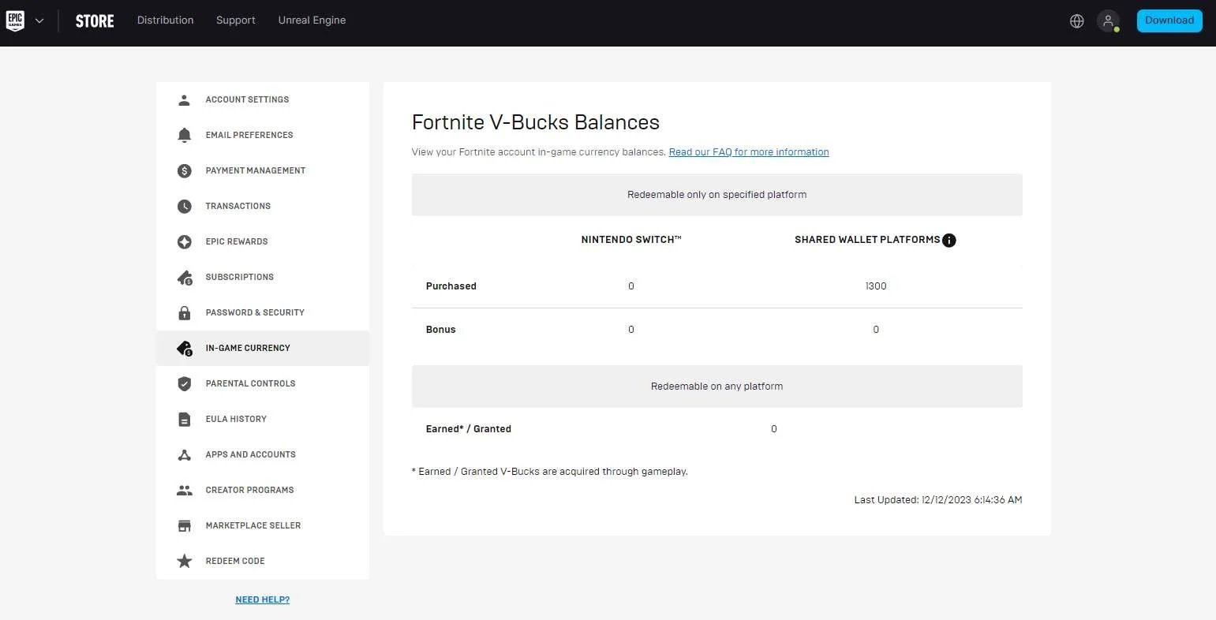Viewport: 1216px width, 620px height.
Task: Click the Shared Wallet Platforms column header
Action: coord(867,240)
